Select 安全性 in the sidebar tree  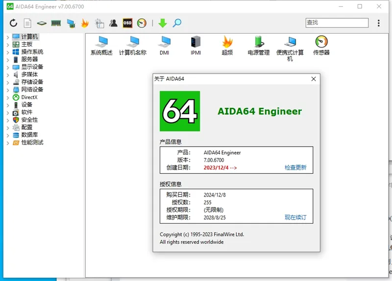coord(29,120)
